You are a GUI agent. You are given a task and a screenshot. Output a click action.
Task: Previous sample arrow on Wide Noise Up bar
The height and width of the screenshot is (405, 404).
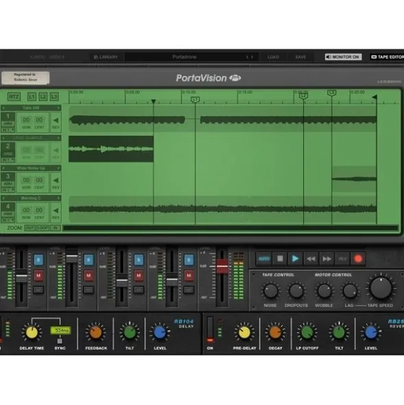[x=3, y=168]
